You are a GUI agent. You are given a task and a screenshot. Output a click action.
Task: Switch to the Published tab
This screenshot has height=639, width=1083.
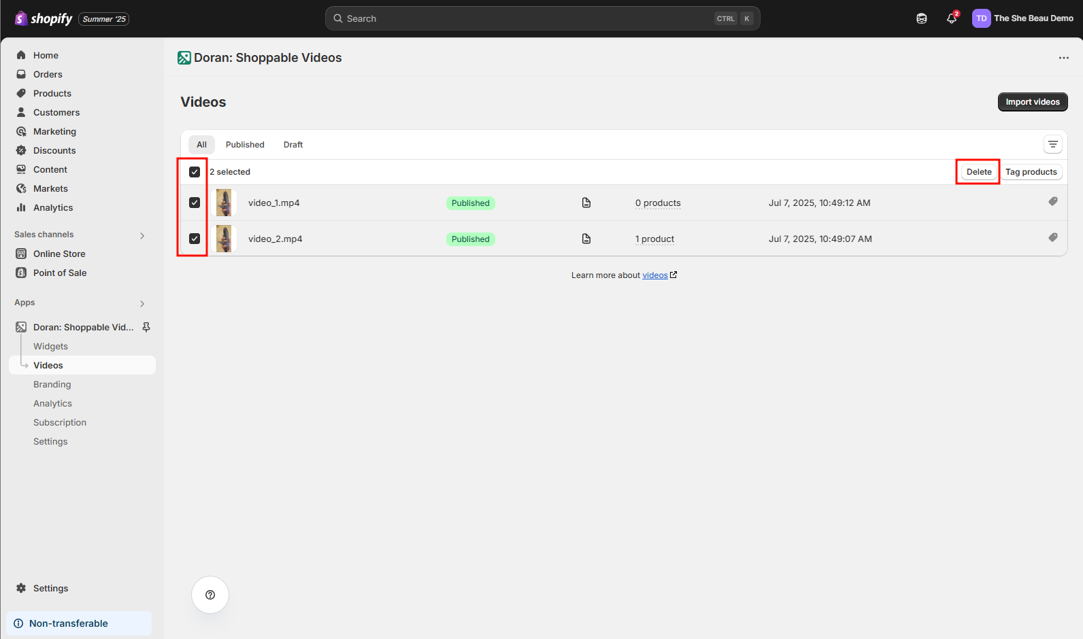[x=245, y=145]
